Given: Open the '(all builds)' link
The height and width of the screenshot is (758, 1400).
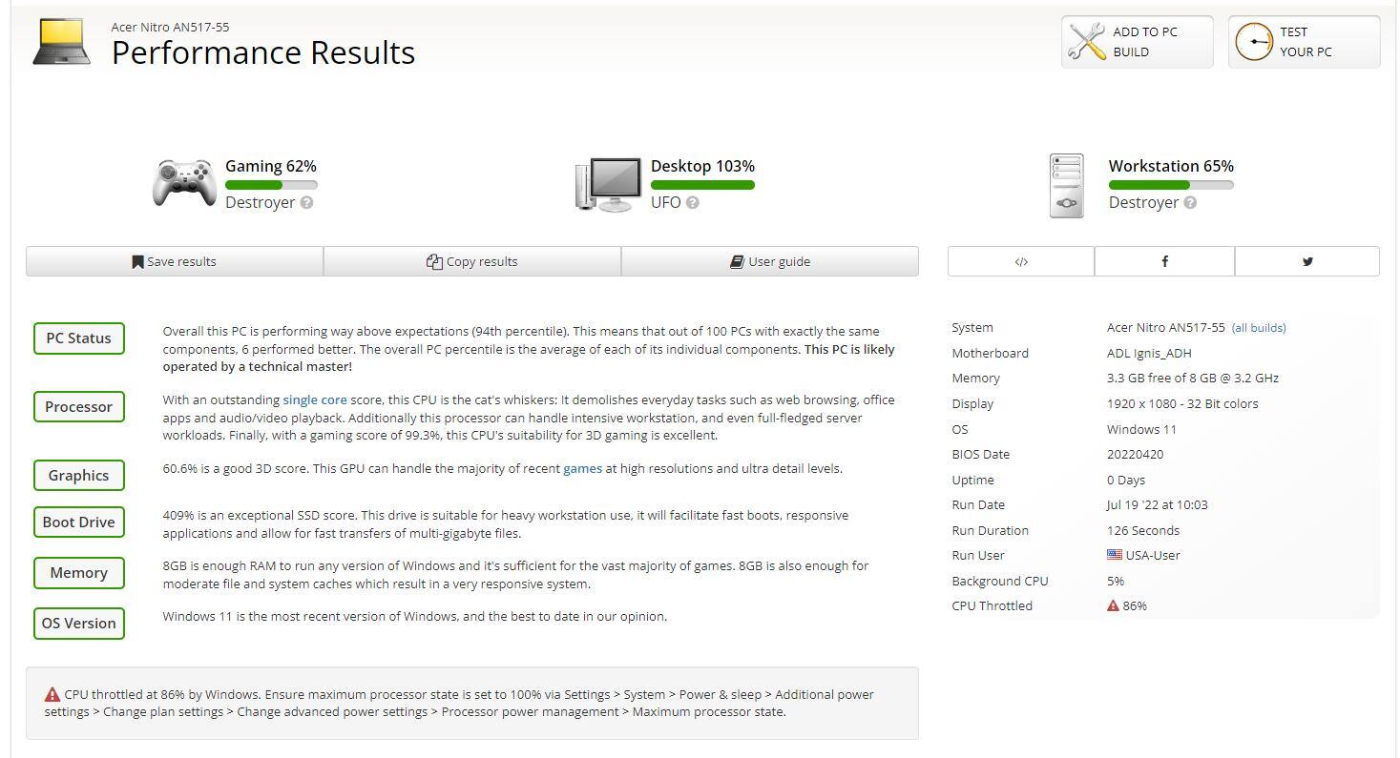Looking at the screenshot, I should coord(1259,328).
